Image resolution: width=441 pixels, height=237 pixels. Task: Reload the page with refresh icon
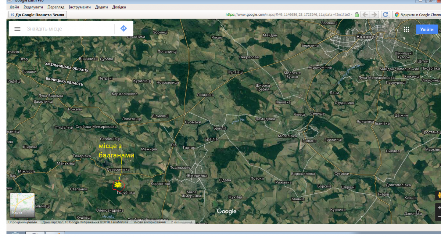[x=385, y=15]
